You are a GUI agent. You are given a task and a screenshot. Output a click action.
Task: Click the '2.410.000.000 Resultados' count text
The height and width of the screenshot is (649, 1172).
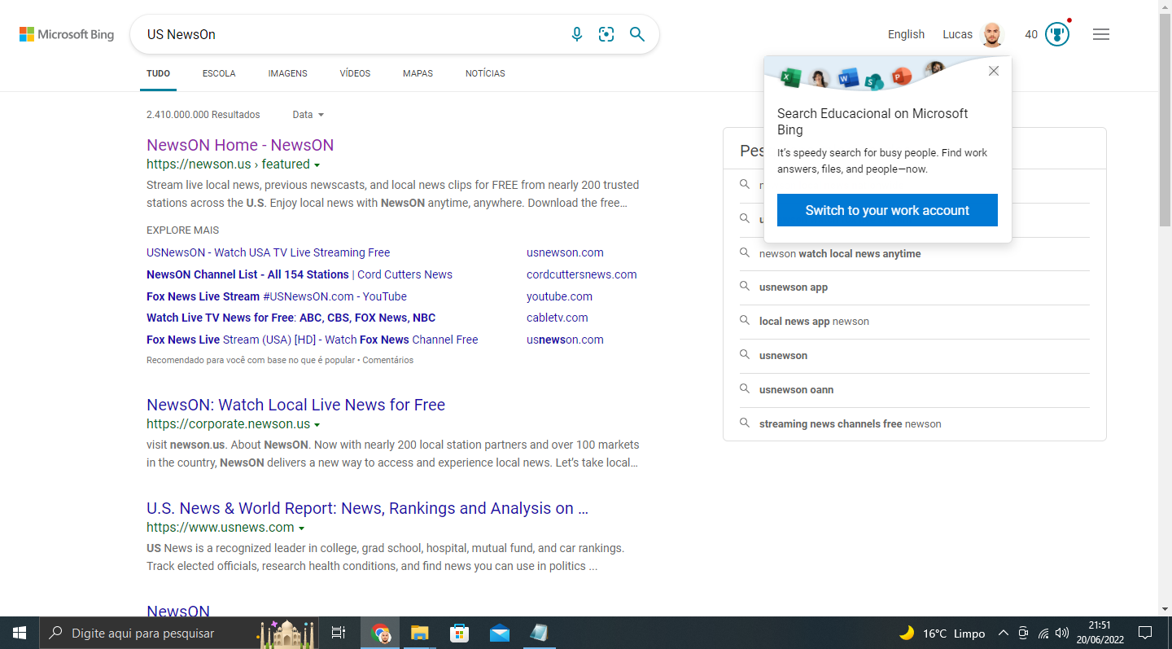[203, 115]
